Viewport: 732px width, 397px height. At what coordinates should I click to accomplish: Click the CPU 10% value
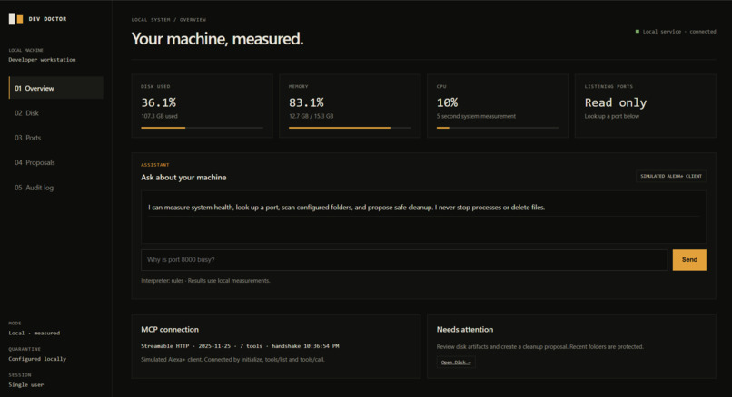[447, 102]
